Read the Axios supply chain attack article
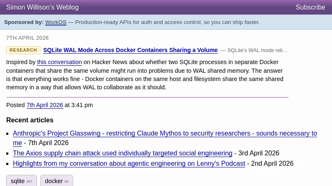Screen dimensions: 332x186 pos(122,153)
